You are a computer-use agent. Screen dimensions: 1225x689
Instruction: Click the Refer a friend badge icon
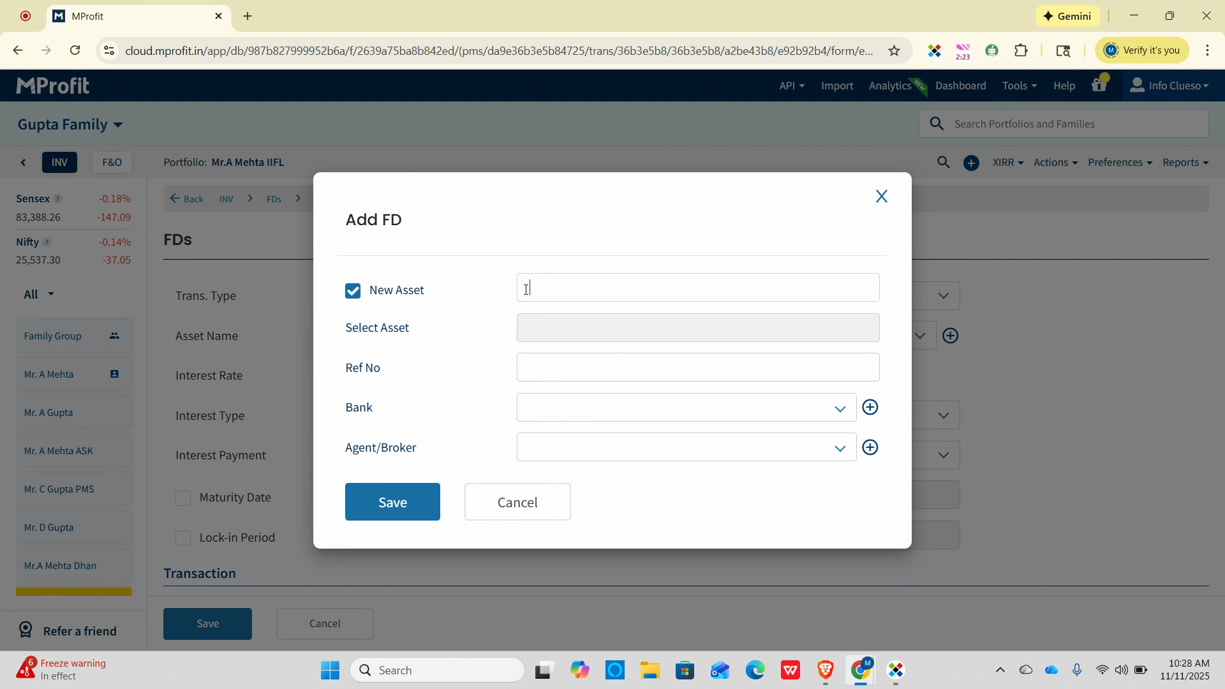(x=26, y=630)
